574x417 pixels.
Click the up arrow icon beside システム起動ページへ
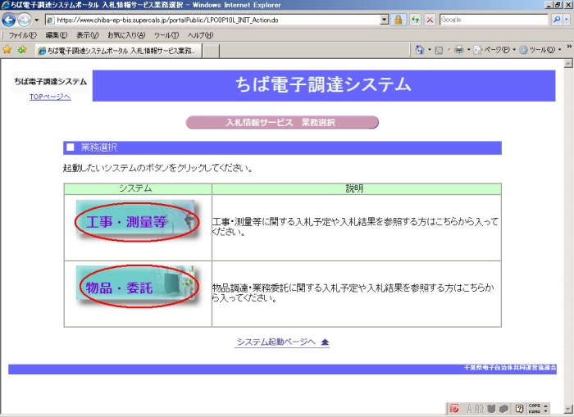tap(325, 342)
